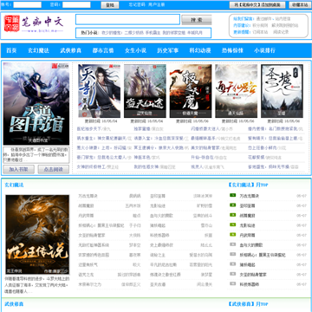Open the 极道天魔 book cover
The image size is (312, 312).
tap(191, 91)
